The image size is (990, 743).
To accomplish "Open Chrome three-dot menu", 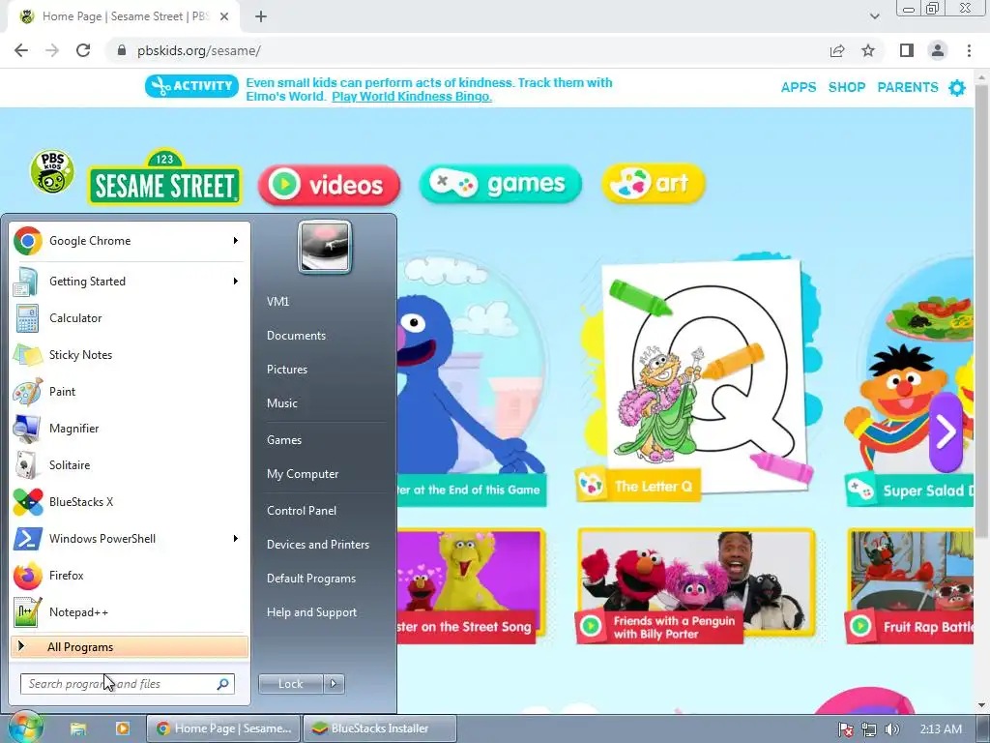I will tap(969, 50).
